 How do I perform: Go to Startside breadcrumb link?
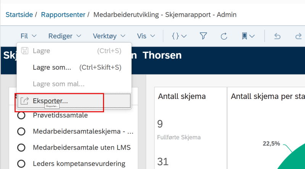[19, 14]
